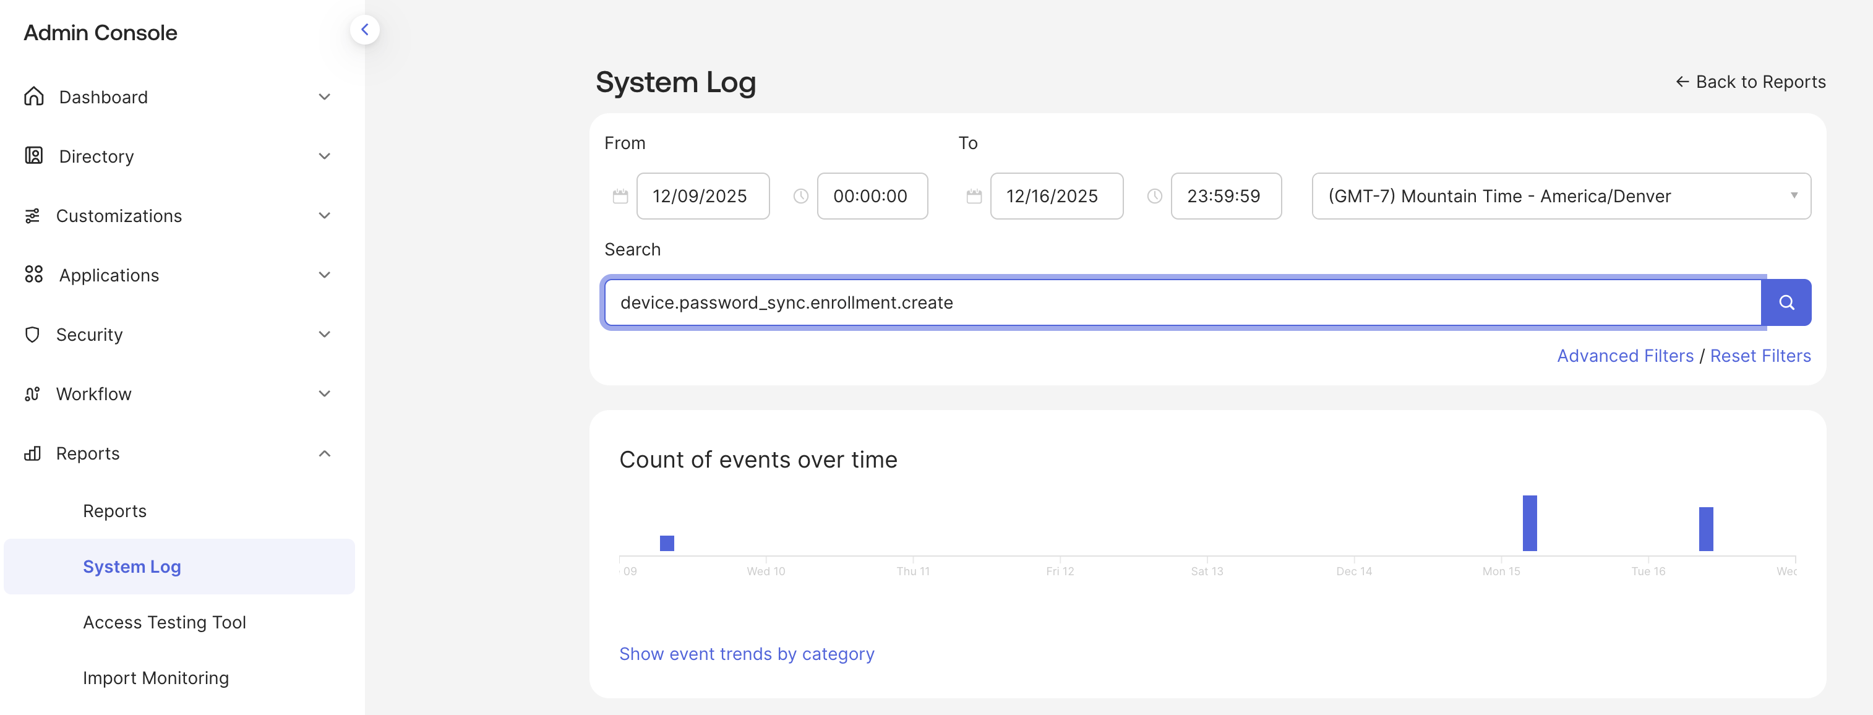Click the Dec 14 axis label
1873x715 pixels.
pyautogui.click(x=1354, y=571)
